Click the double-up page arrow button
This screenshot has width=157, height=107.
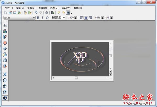(x=110, y=72)
